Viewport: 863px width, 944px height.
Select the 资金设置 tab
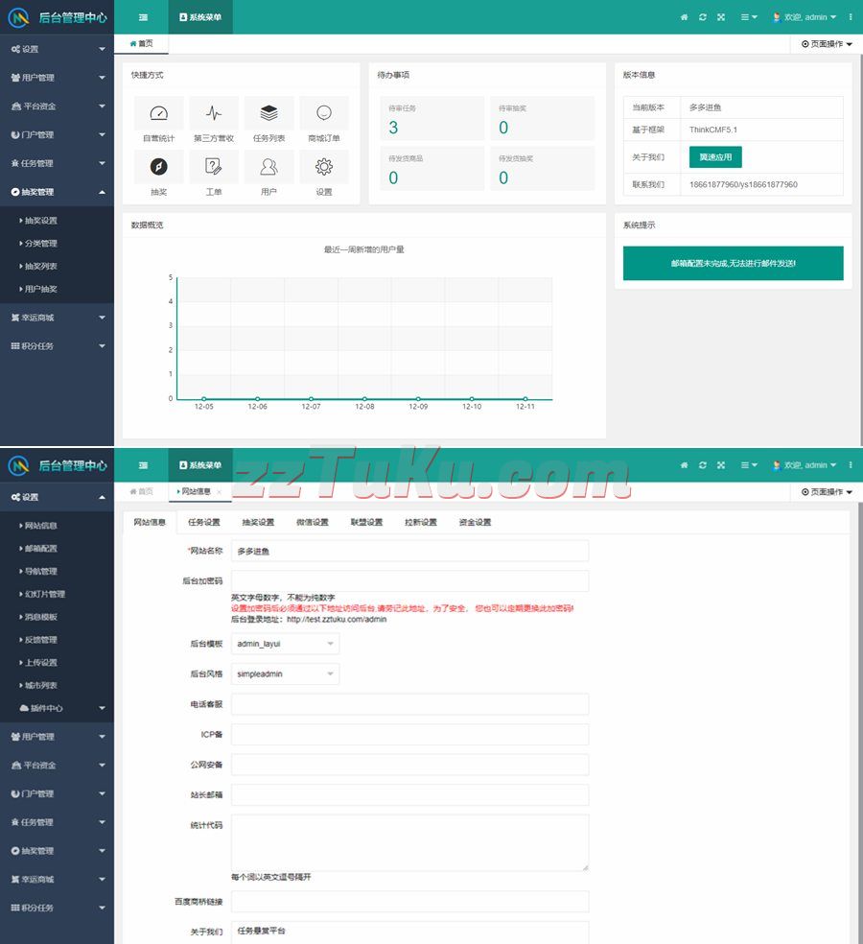475,523
